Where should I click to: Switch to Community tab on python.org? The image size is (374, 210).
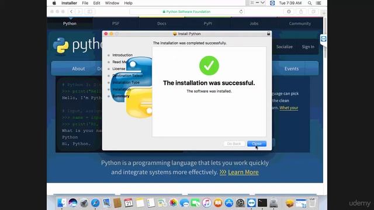pyautogui.click(x=300, y=23)
